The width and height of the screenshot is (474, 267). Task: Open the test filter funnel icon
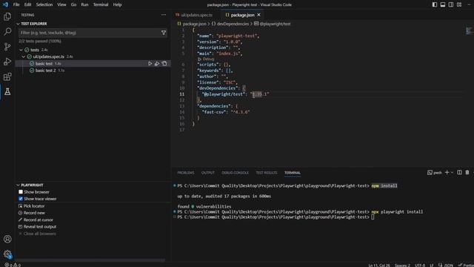(x=164, y=33)
